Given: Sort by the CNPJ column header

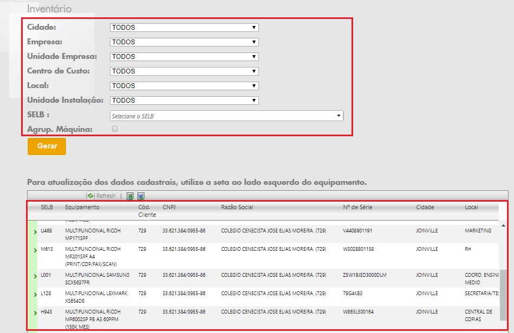Looking at the screenshot, I should [x=169, y=207].
